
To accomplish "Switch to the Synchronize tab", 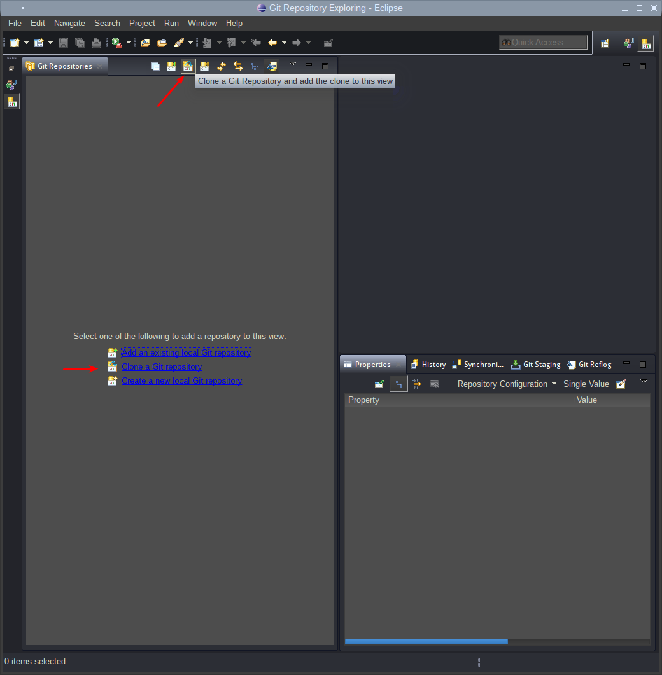I will (477, 365).
